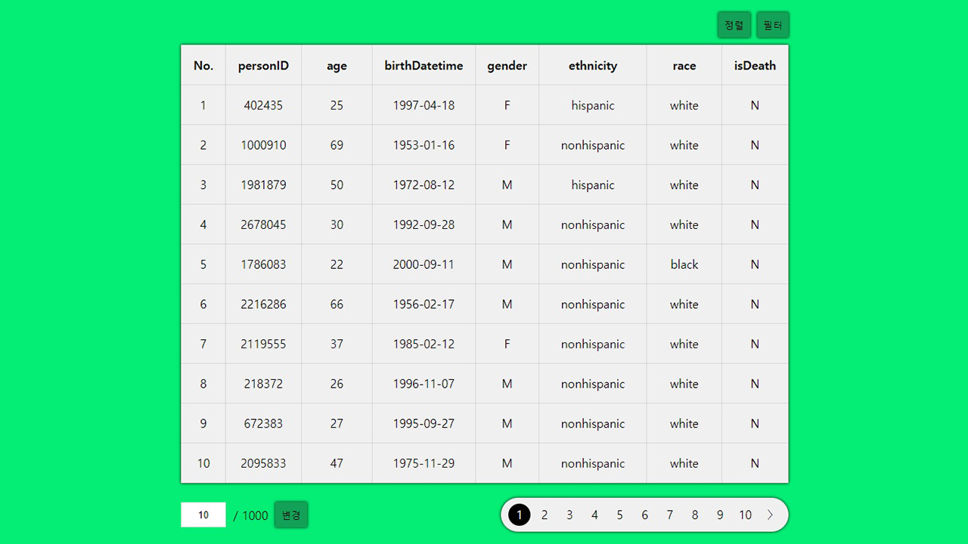
Task: Select personID 1786083 cell
Action: [263, 264]
